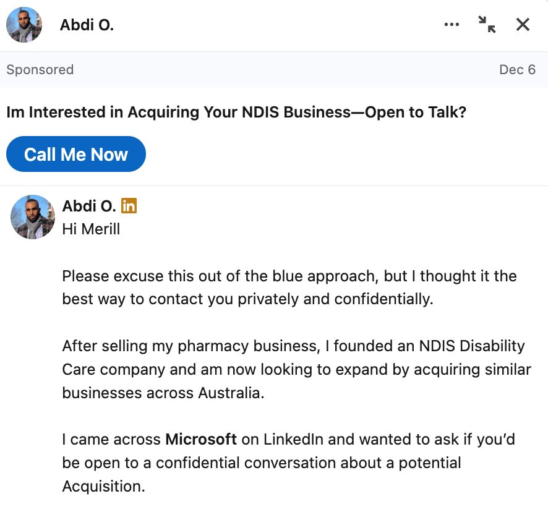This screenshot has height=512, width=548.
Task: Click Abdi O.'s name in the header
Action: tap(87, 25)
